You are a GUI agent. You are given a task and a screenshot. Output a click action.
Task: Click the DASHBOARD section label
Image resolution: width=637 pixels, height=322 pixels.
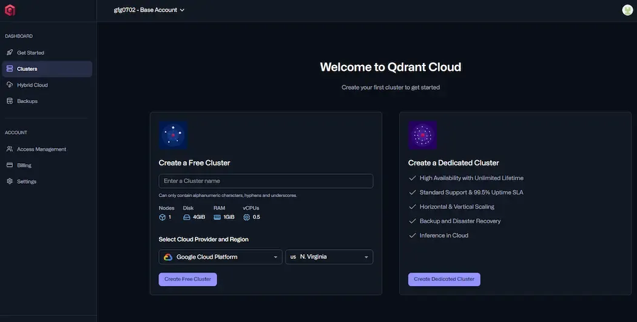pos(19,36)
